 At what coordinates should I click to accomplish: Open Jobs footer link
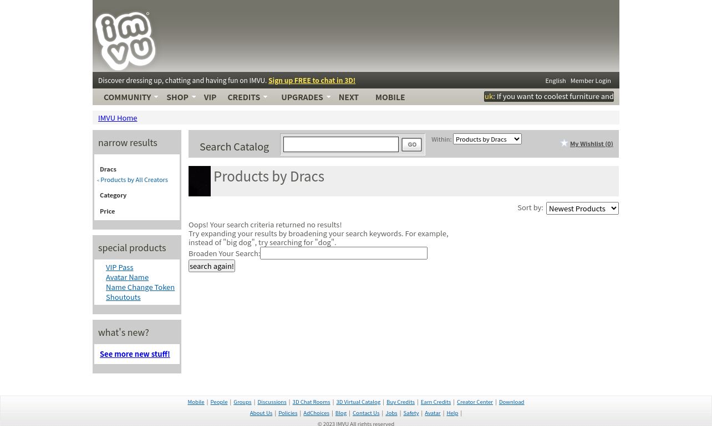[x=391, y=413]
